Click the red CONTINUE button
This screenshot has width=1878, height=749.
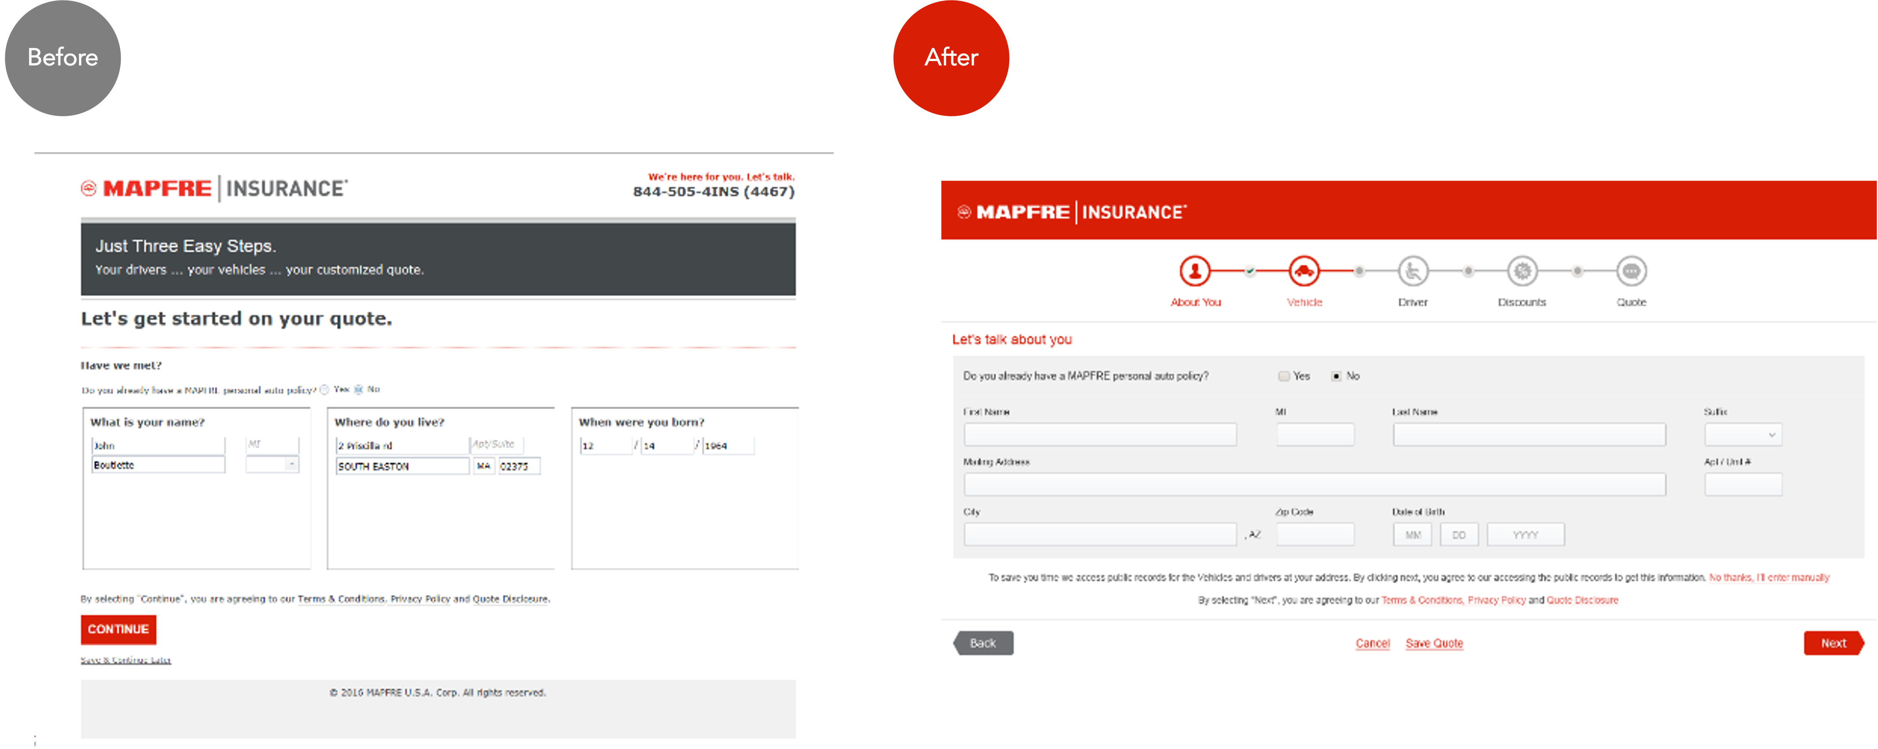(118, 630)
